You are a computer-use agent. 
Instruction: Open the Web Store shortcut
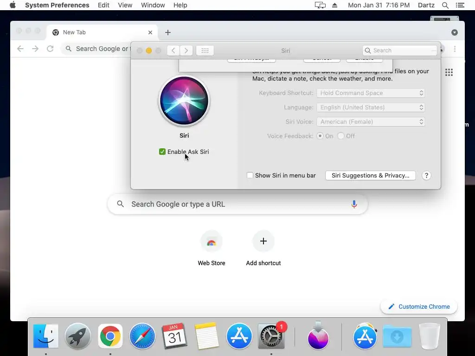point(212,248)
